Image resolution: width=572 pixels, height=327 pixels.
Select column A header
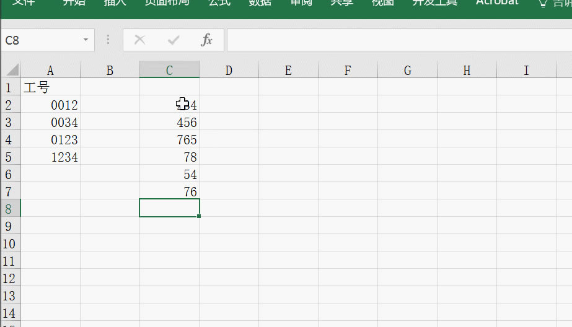(x=50, y=70)
